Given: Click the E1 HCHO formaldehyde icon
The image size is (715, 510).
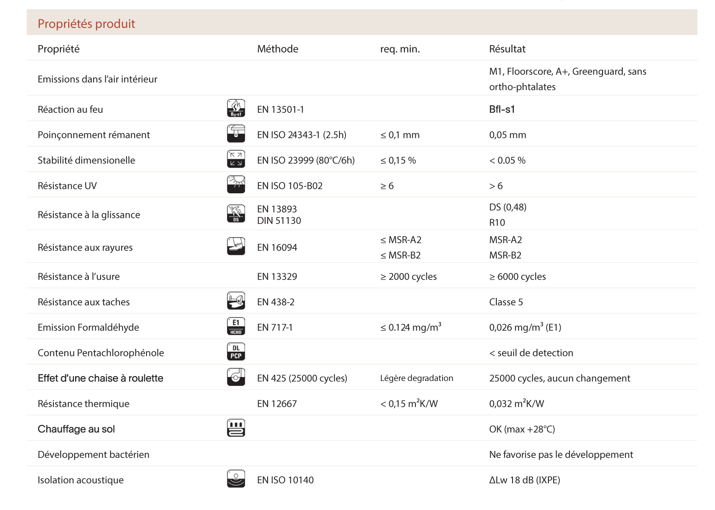Looking at the screenshot, I should pyautogui.click(x=236, y=327).
